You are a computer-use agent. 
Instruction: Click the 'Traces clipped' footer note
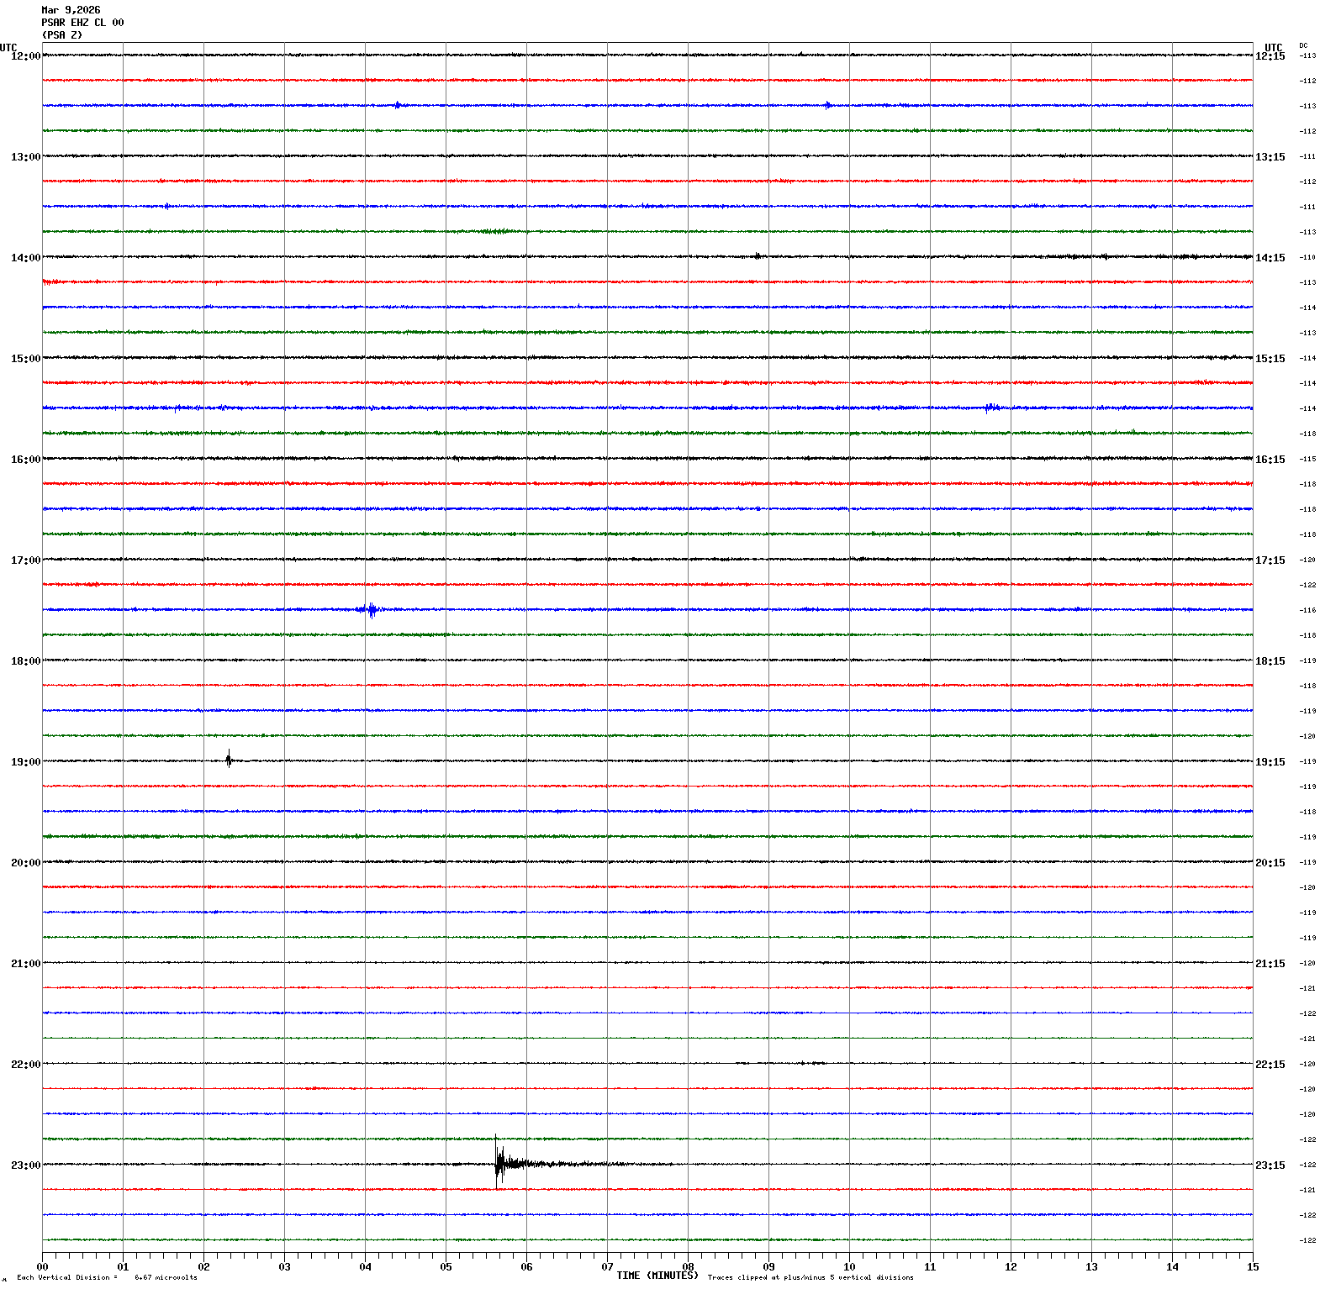pos(810,1277)
